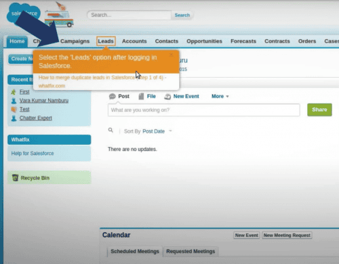
Task: Switch to Scheduled Meetings tab
Action: point(135,251)
